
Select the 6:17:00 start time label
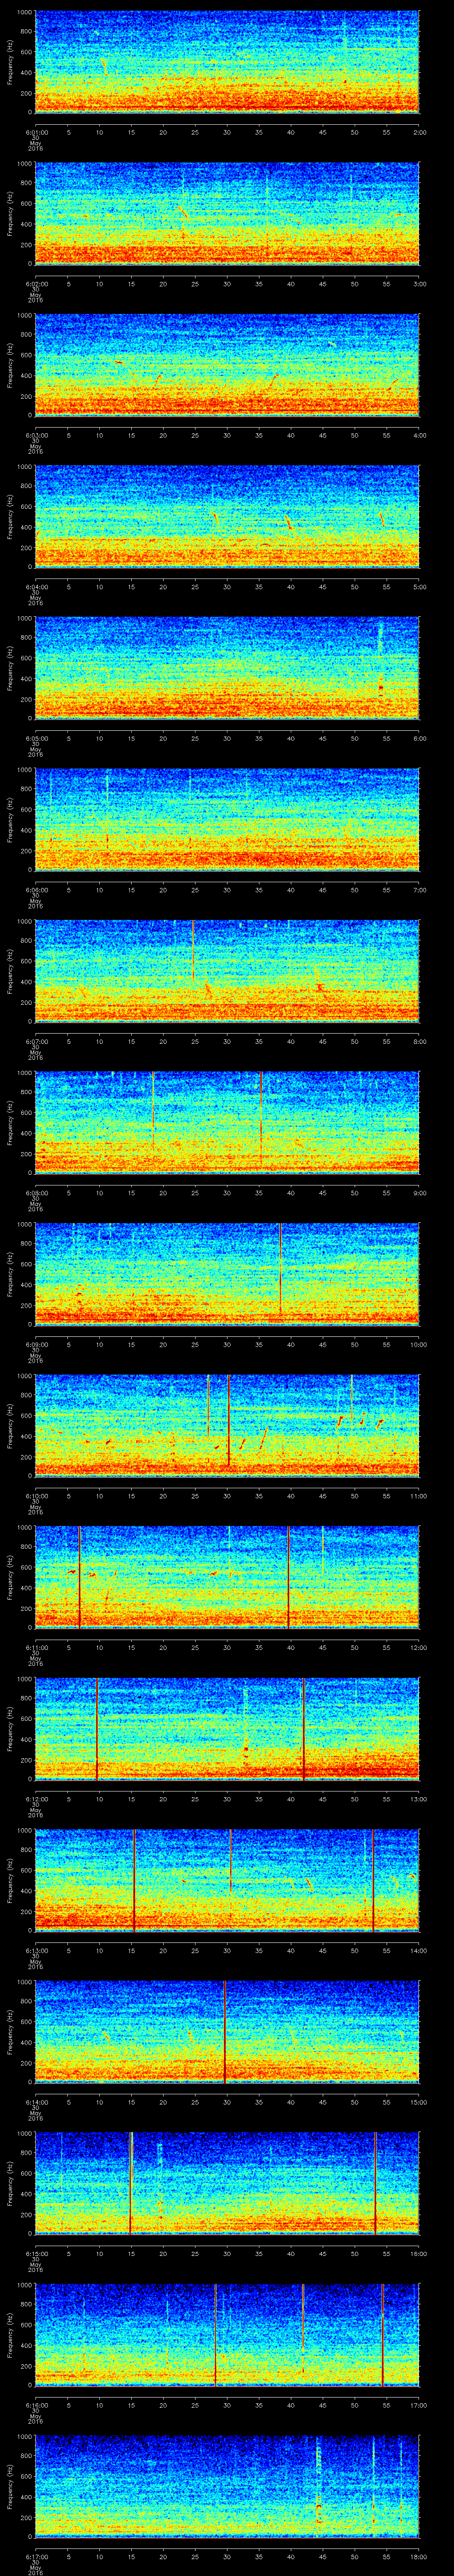click(x=36, y=2556)
